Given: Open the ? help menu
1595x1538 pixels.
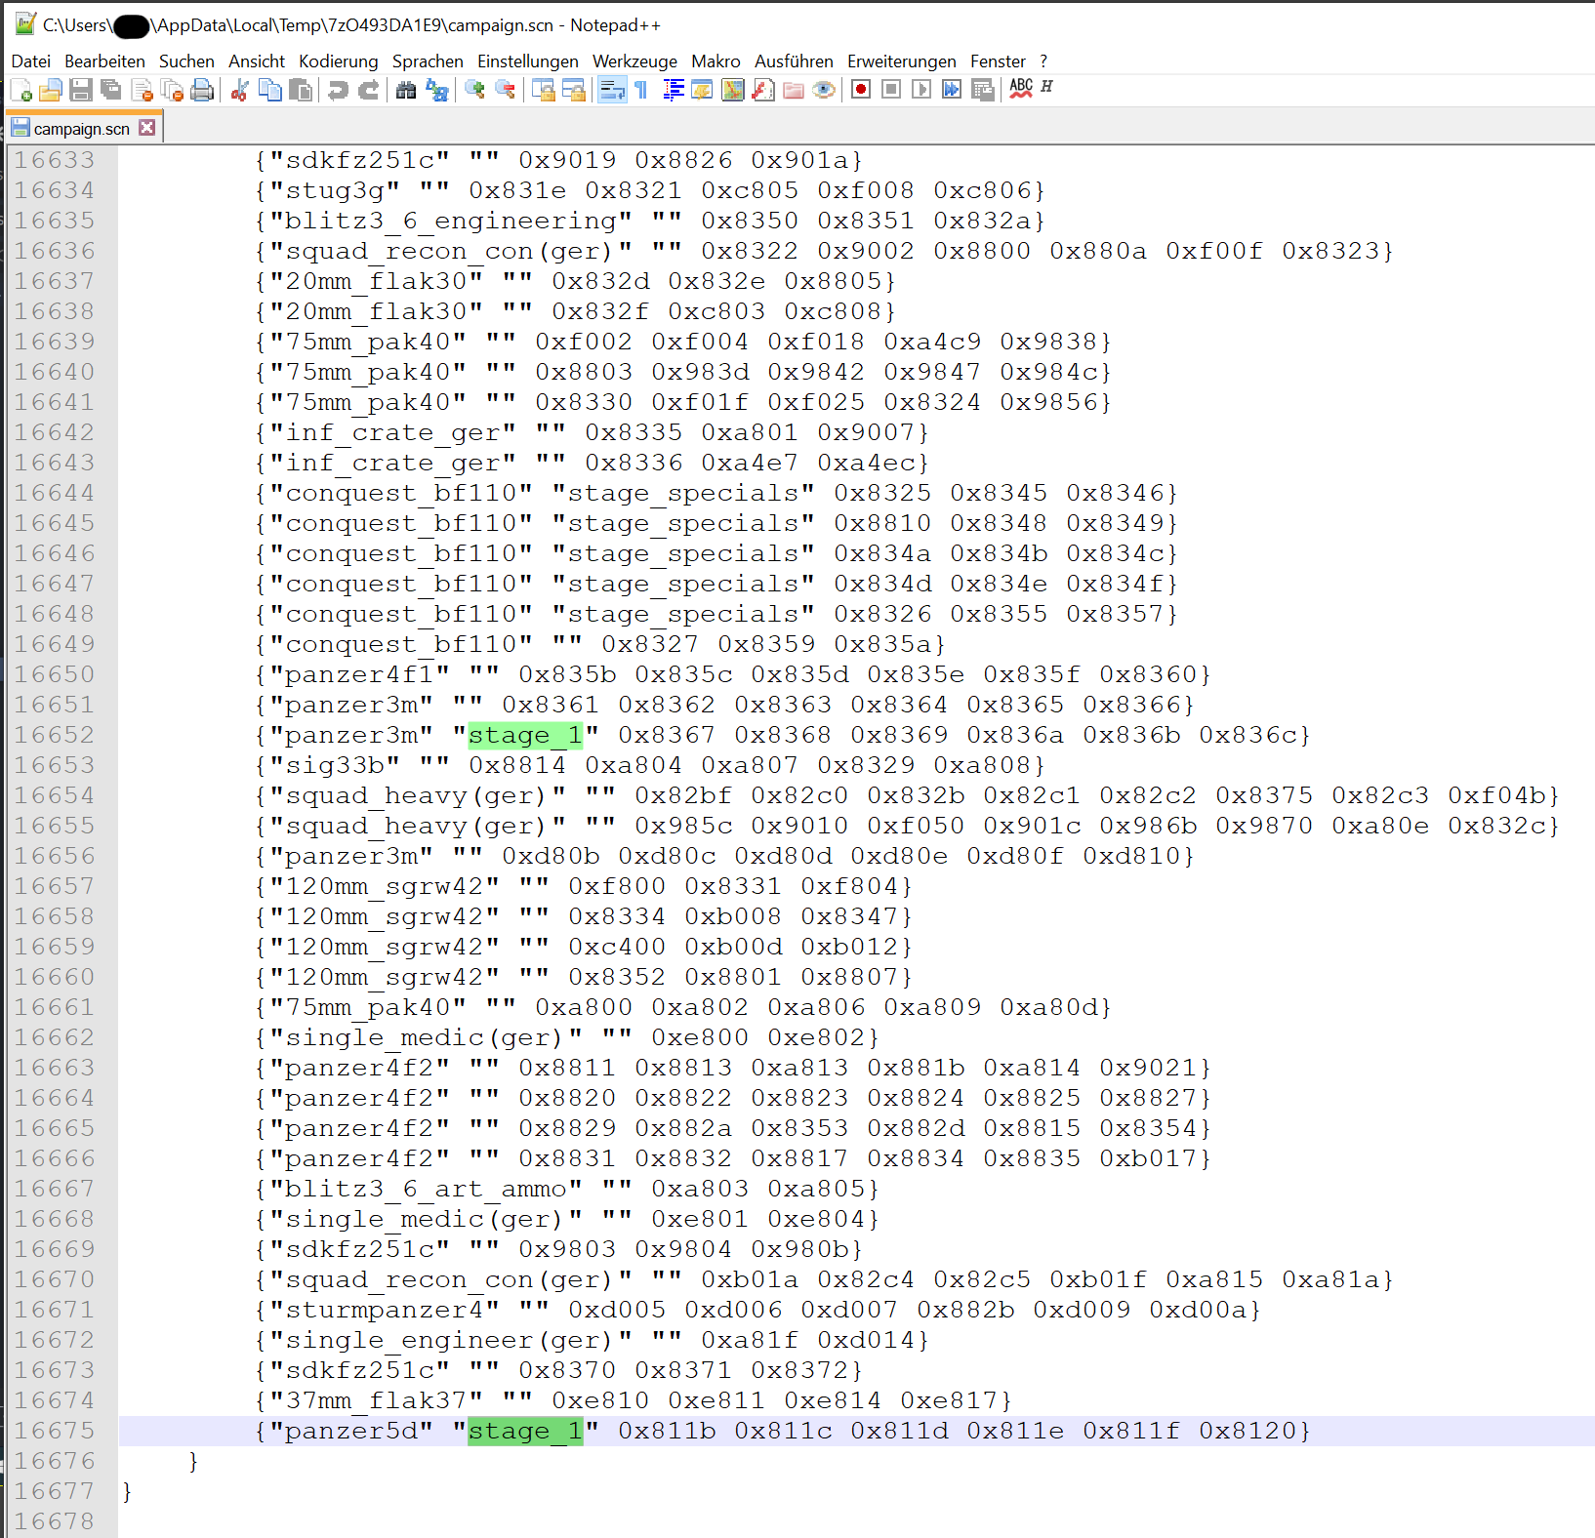Looking at the screenshot, I should 1043,61.
